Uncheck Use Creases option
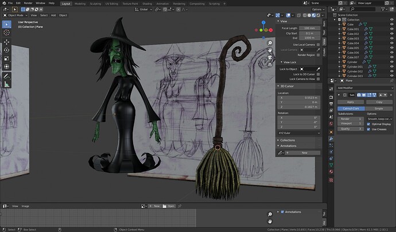Image resolution: width=396 pixels, height=232 pixels. (x=368, y=129)
